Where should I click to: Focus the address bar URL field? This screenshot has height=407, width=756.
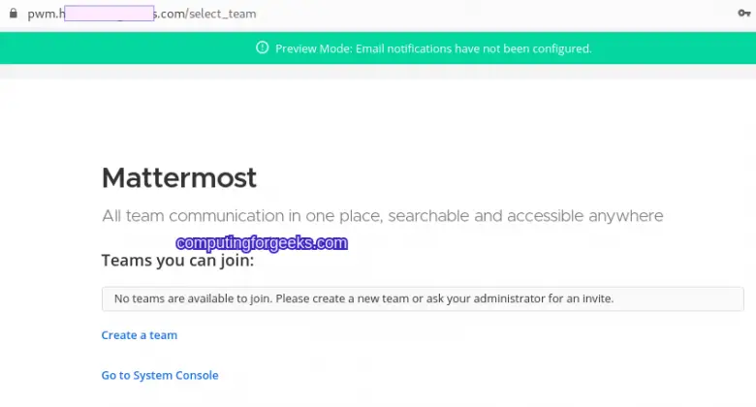tap(388, 15)
